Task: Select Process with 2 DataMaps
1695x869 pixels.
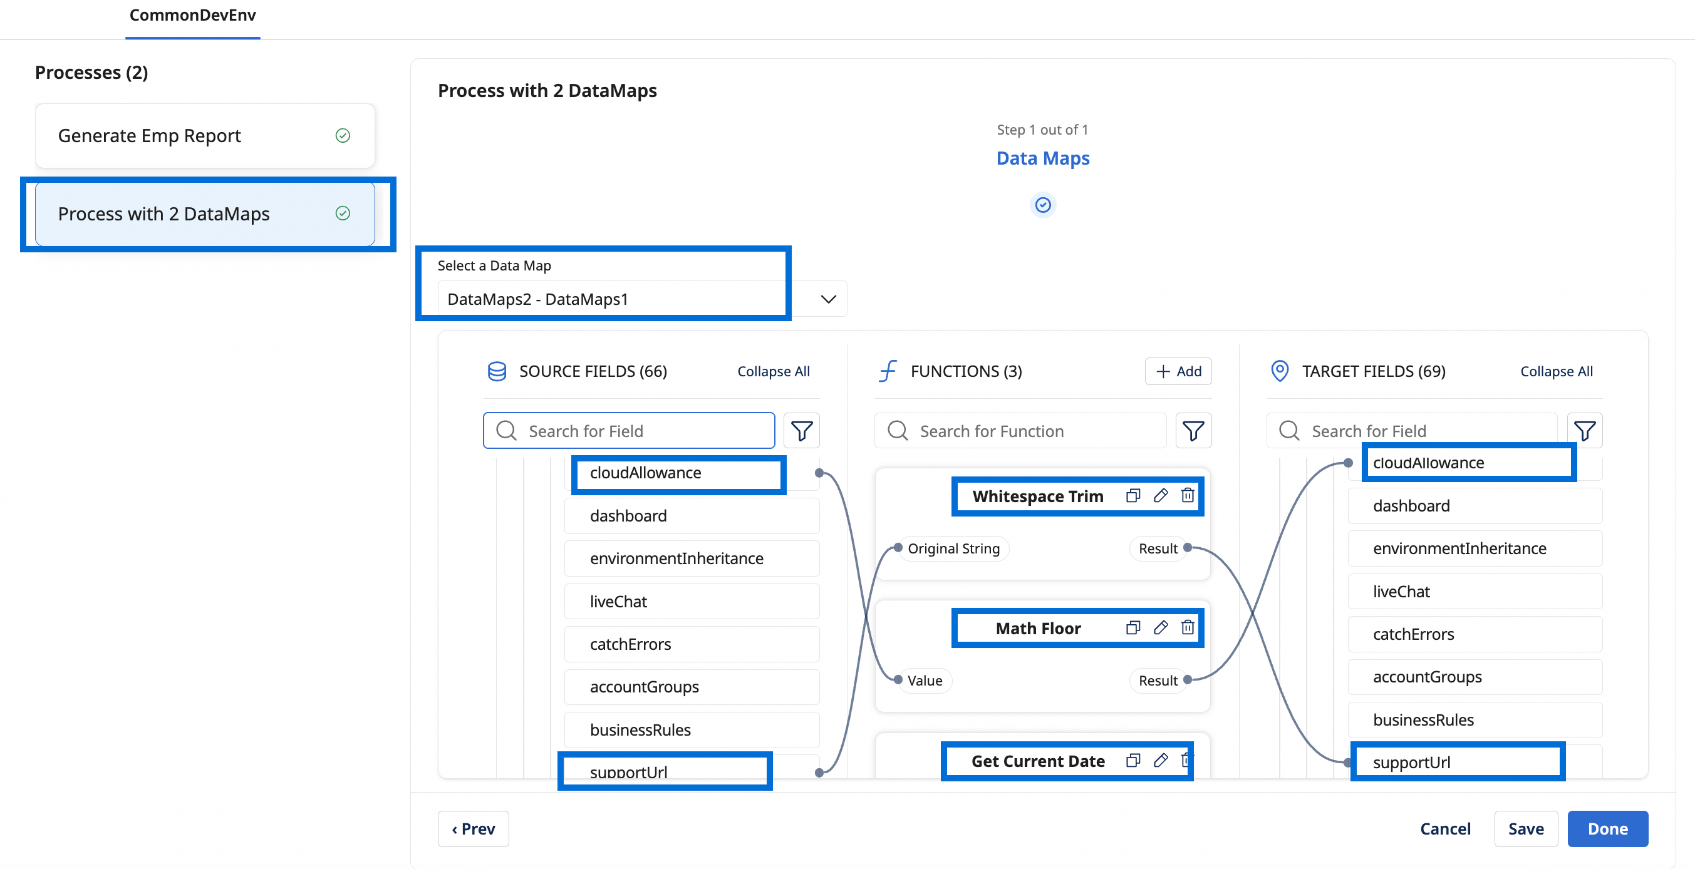Action: click(205, 213)
